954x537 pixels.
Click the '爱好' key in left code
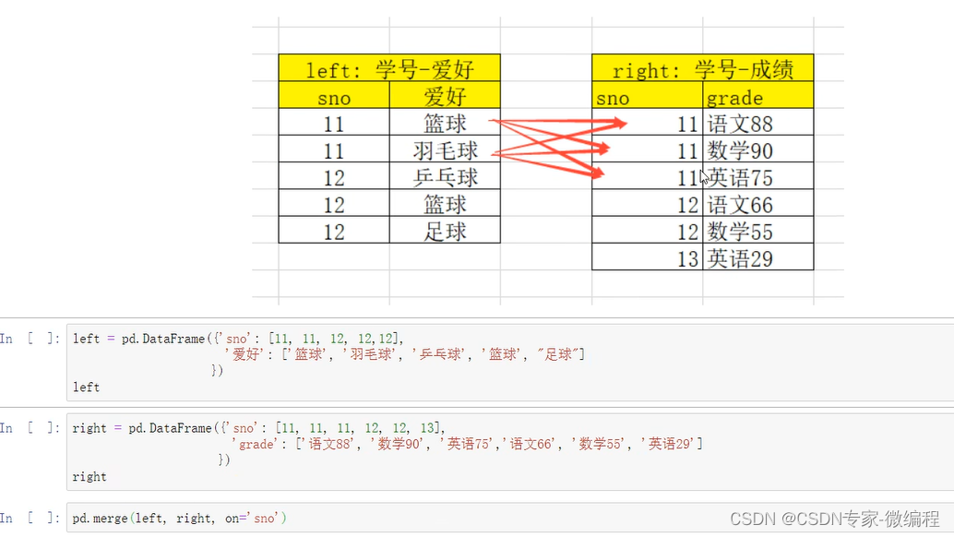pyautogui.click(x=245, y=354)
